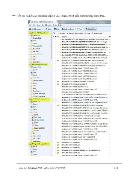
Task: Expand the Bat Khuat folder arrow
Action: coord(30,49)
